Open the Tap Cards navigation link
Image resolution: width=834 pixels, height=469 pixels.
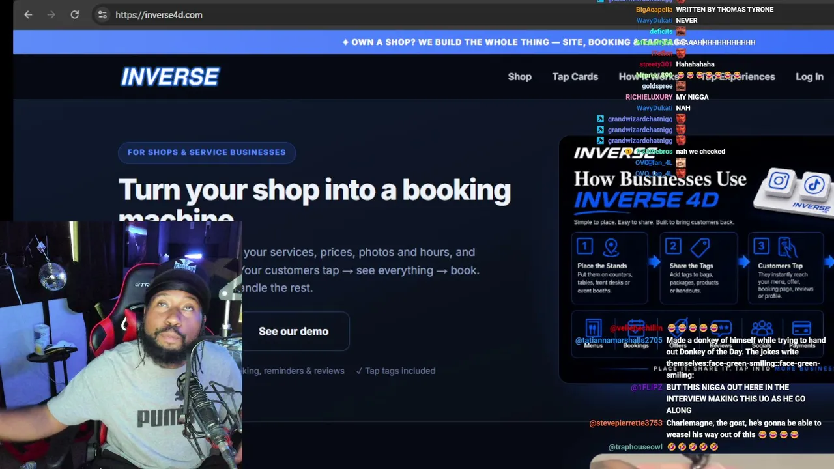point(575,76)
